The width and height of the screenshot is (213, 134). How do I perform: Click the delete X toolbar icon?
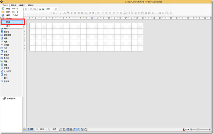coord(26,9)
